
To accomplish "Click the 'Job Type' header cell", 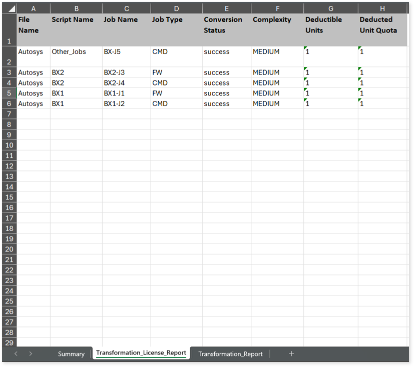I will pos(176,30).
